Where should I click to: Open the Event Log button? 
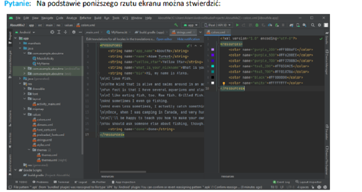(x=281, y=182)
